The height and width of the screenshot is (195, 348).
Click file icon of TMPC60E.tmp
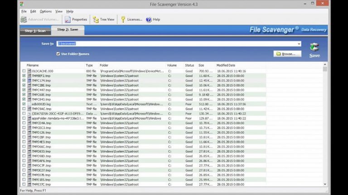(29, 95)
